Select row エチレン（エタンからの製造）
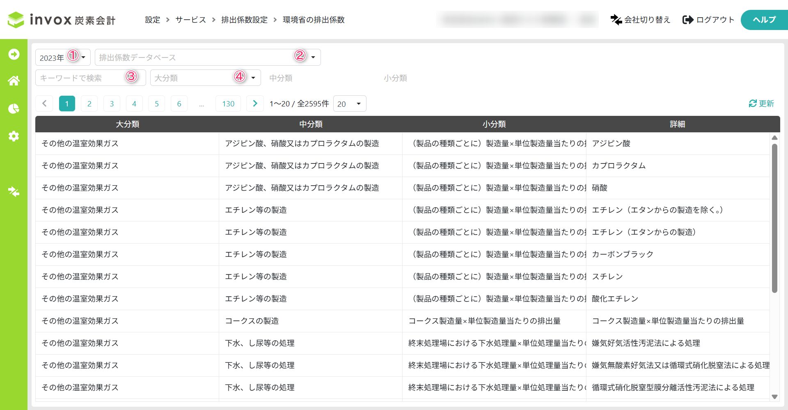Viewport: 788px width, 410px height. coord(403,232)
